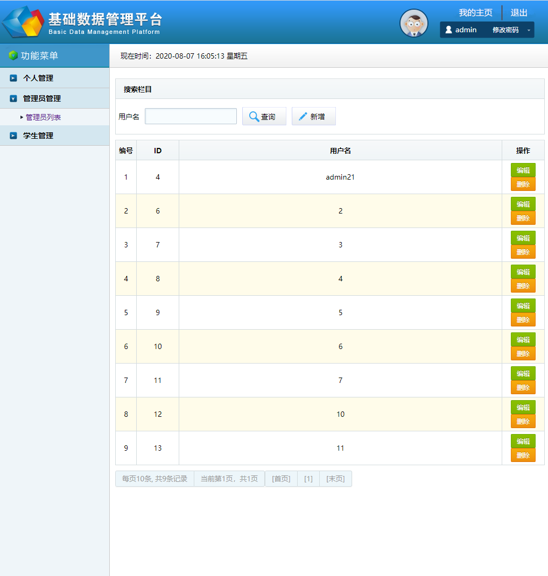Collapse the 管理员管理 arrow icon
Image resolution: width=548 pixels, height=576 pixels.
[x=13, y=98]
